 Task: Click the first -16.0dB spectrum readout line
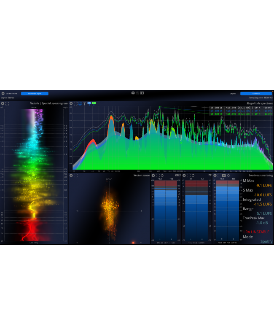click(x=241, y=108)
